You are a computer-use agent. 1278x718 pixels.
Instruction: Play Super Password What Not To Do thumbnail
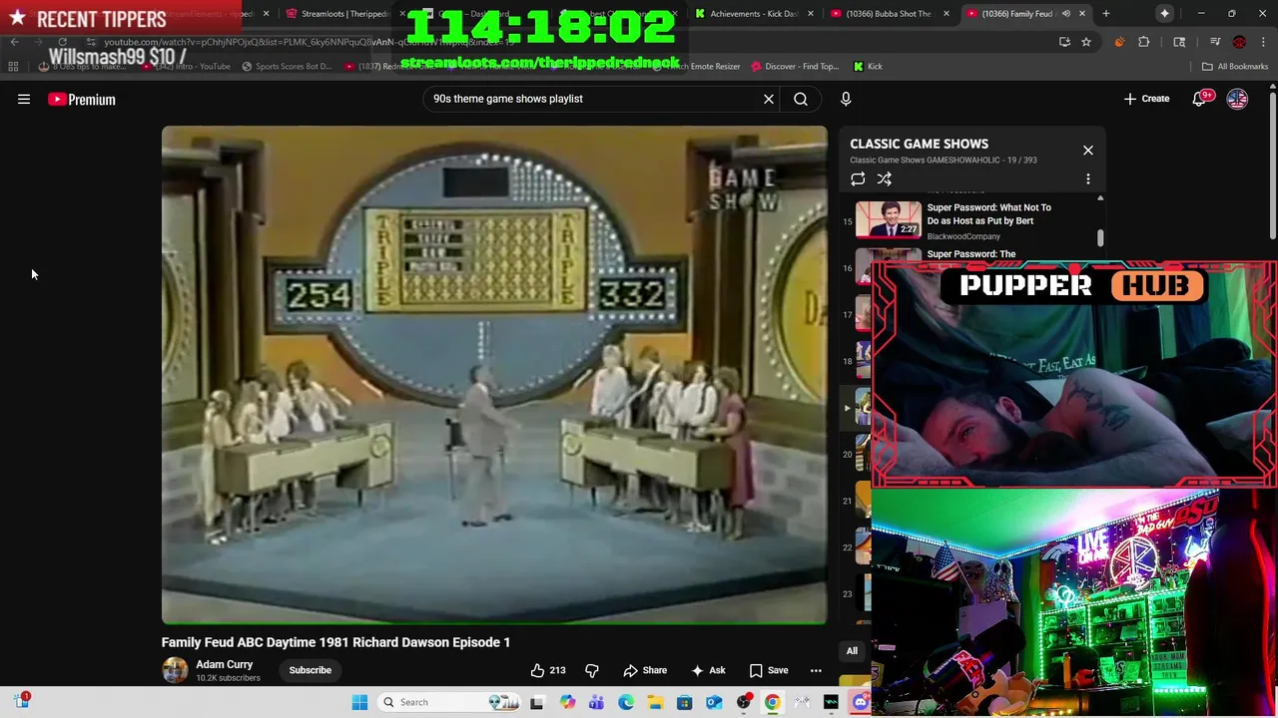click(x=889, y=219)
